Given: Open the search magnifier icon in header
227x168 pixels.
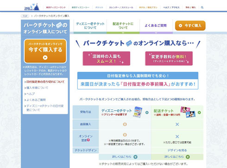Looking at the screenshot, I should 202,7.
